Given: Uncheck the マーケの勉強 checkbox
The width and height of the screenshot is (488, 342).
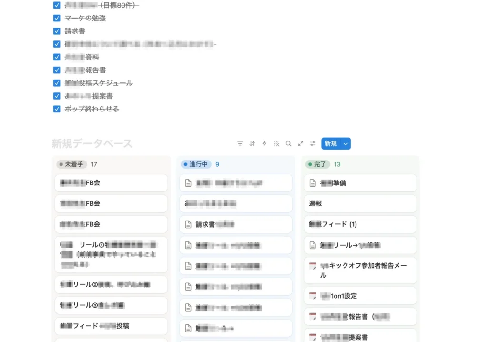Looking at the screenshot, I should point(57,18).
